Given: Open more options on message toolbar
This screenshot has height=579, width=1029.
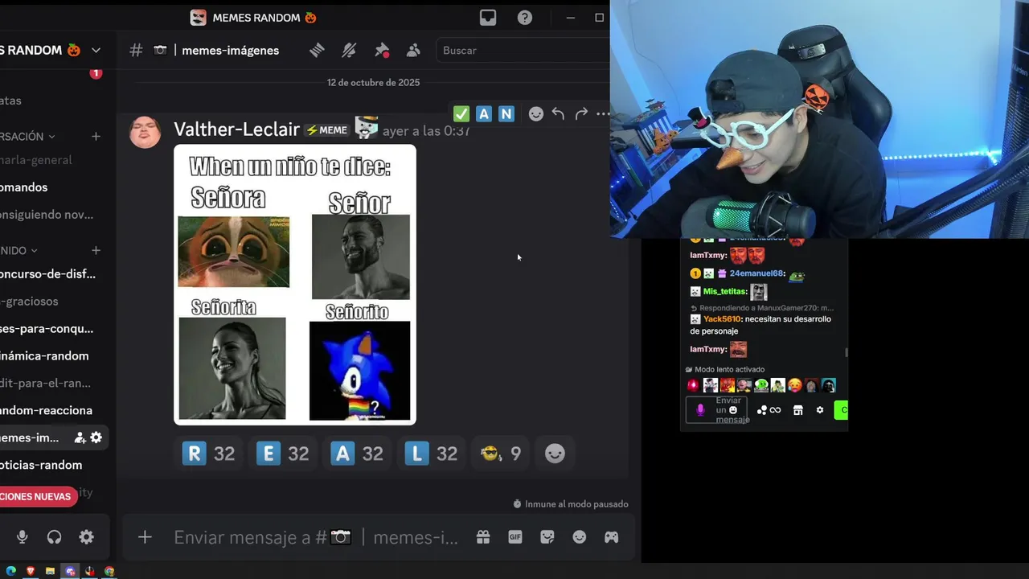Looking at the screenshot, I should point(603,113).
